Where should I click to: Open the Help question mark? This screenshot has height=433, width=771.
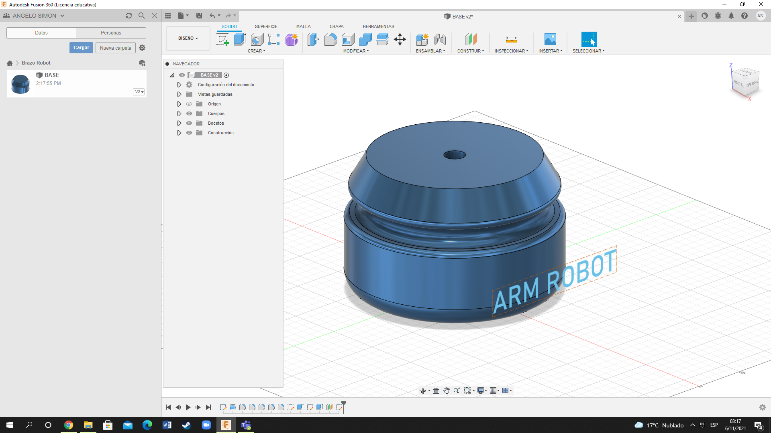pyautogui.click(x=744, y=16)
